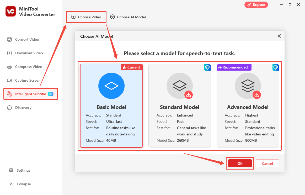Switch to the Choose AI Model tab
305x195 pixels.
tap(128, 17)
